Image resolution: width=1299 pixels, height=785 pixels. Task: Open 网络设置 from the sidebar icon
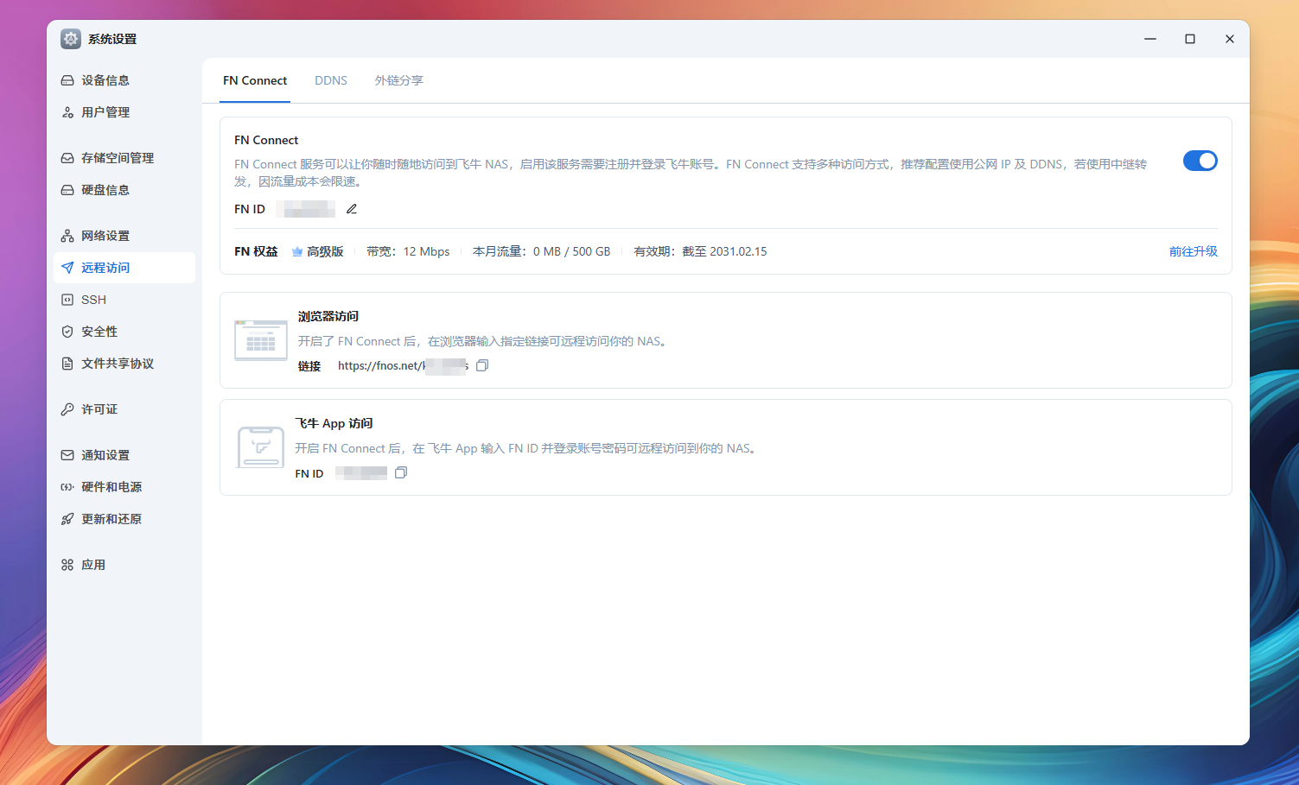coord(68,235)
